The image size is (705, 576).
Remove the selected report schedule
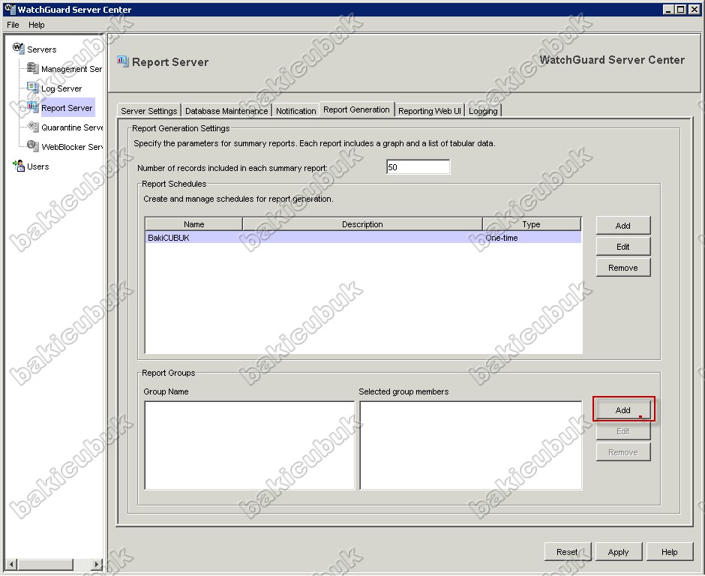tap(623, 268)
